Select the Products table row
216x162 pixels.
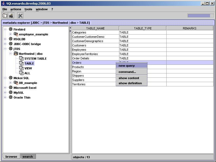(143, 67)
